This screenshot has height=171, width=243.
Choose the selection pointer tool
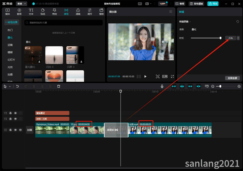click(x=5, y=86)
